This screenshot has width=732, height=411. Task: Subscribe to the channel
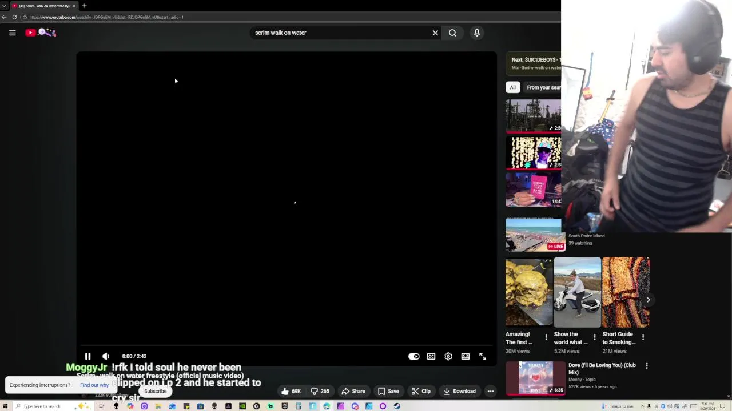156,391
